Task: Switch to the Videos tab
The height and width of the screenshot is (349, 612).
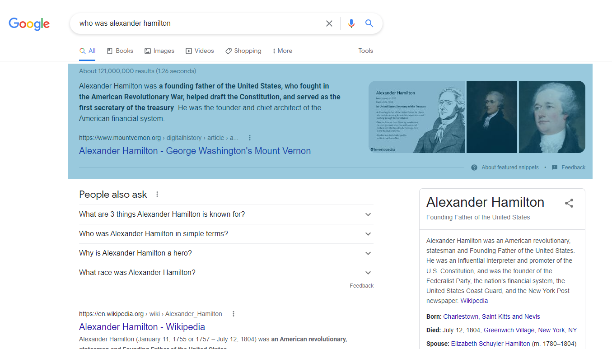Action: [x=200, y=51]
